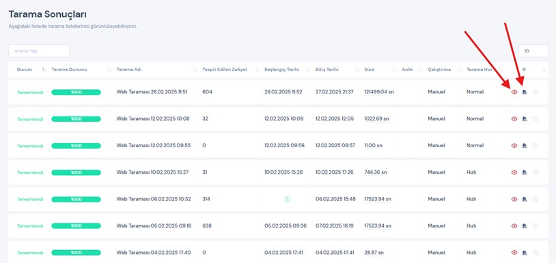Screen dimensions: 556x263
Task: Open report icon for Web Taraması 04.02.2025 17:40
Action: (525, 252)
